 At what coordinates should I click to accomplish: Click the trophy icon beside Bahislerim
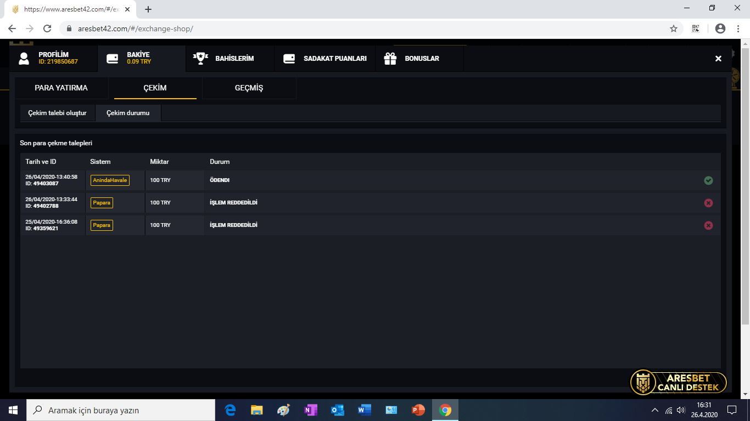pos(200,58)
